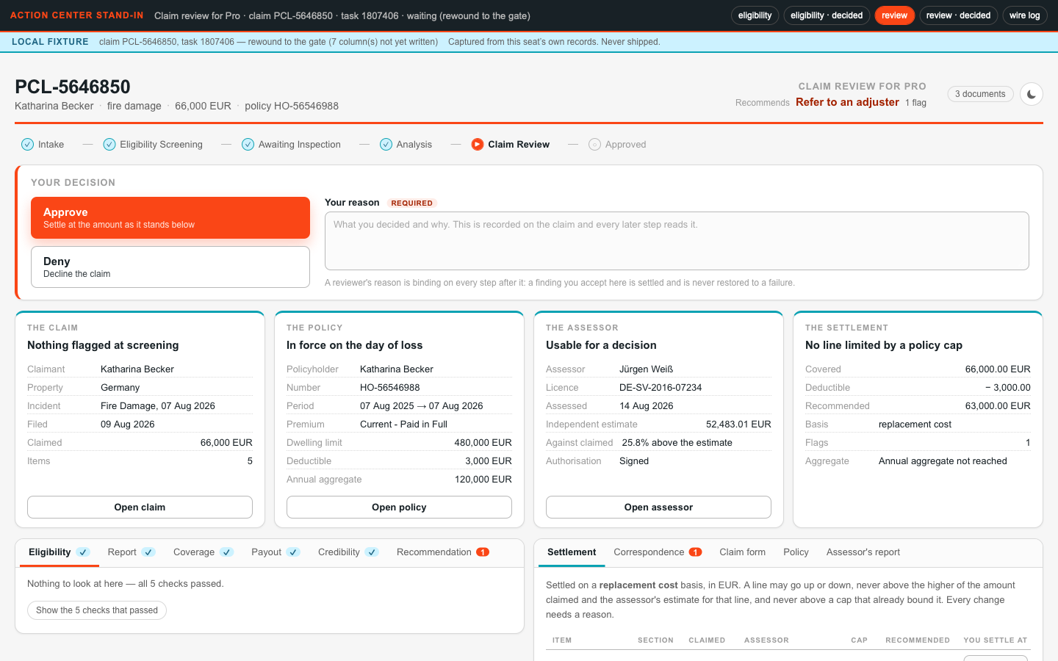Image resolution: width=1058 pixels, height=661 pixels.
Task: Click the '52,483.01 EUR' independent estimate
Action: pos(738,425)
